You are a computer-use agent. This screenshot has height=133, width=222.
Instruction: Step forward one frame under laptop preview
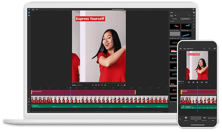(x=102, y=85)
